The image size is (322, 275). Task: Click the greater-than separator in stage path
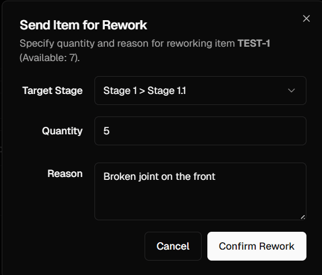[142, 91]
